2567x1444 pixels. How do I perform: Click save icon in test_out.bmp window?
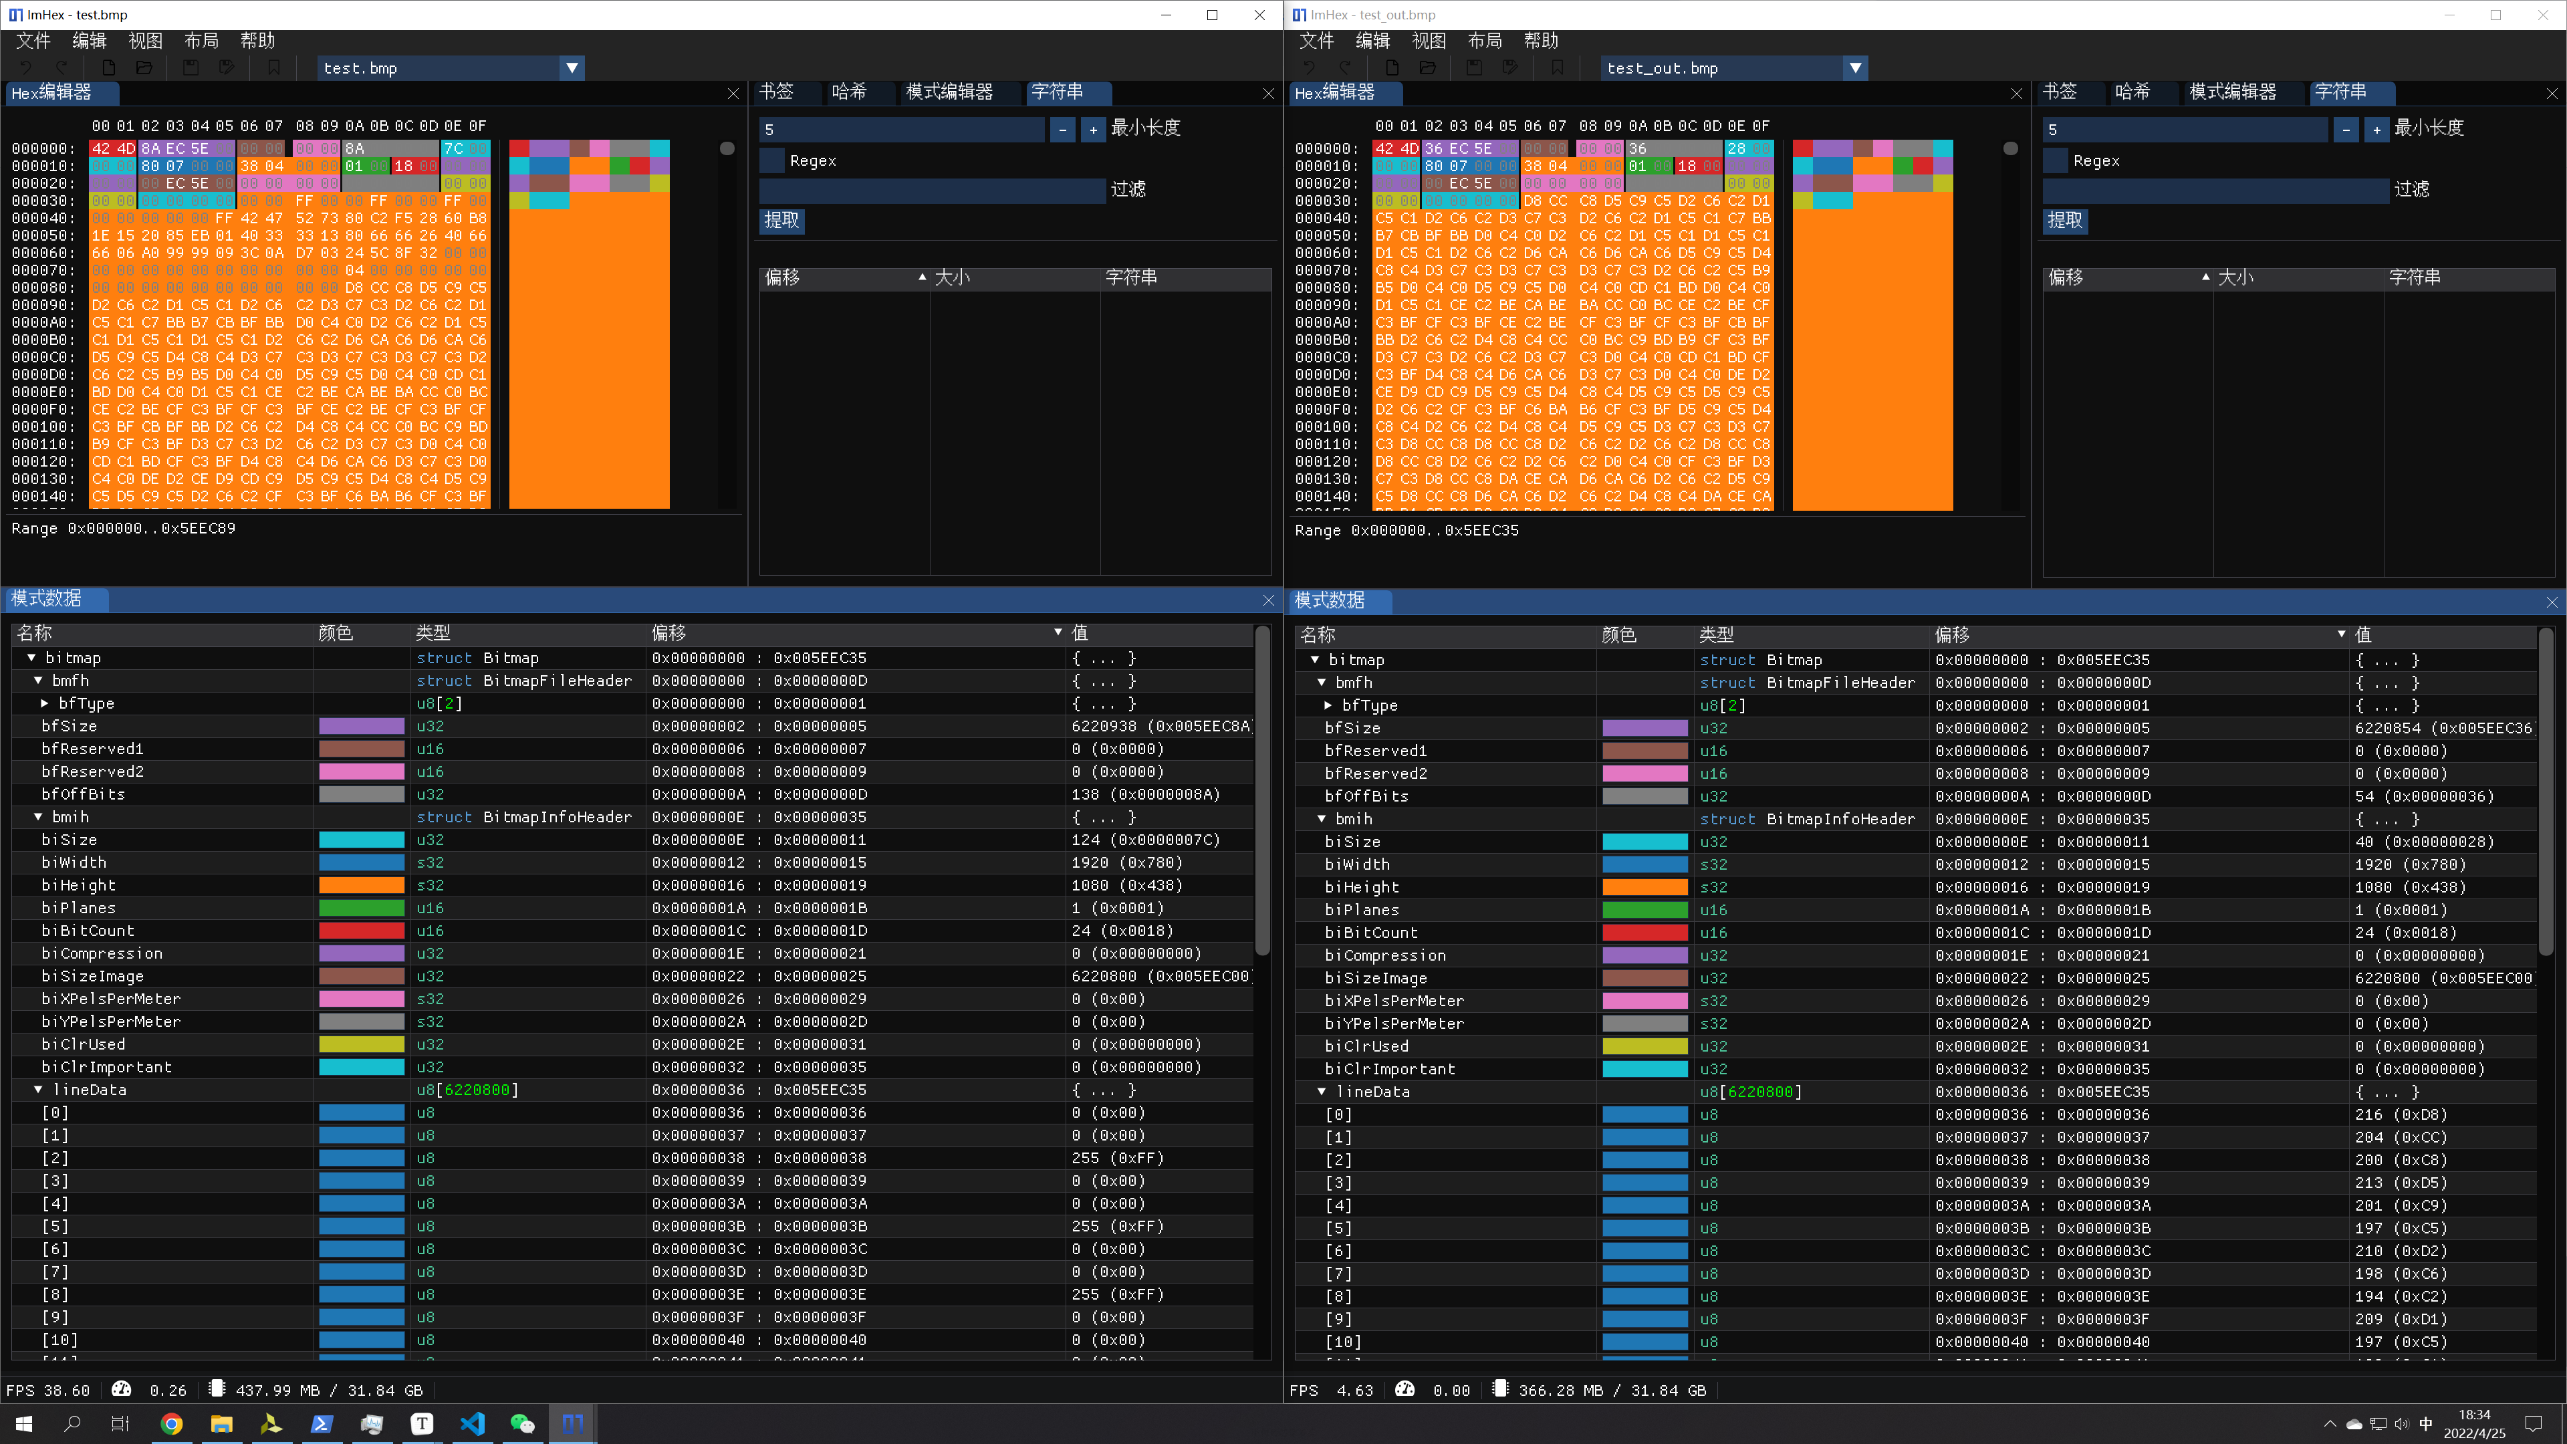coord(1474,68)
